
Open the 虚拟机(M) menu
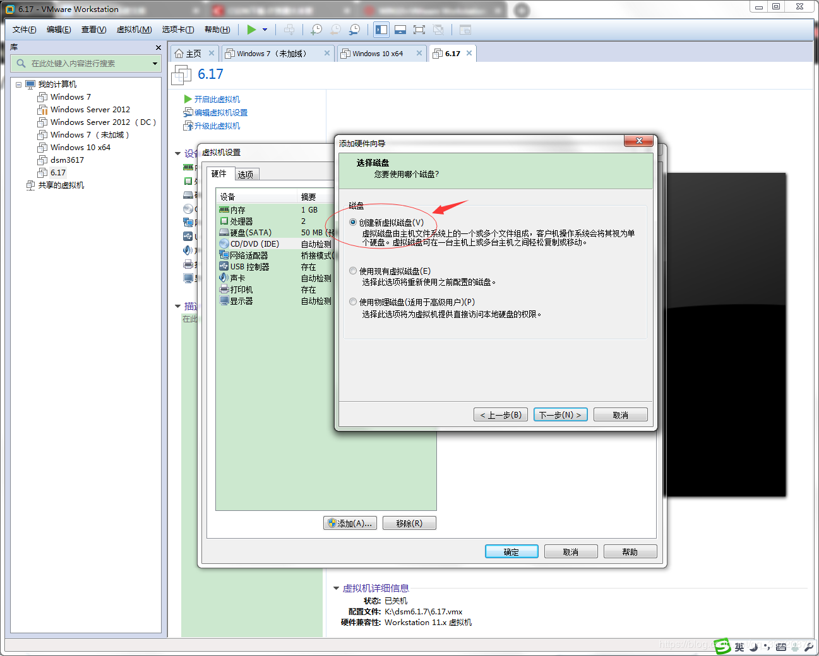(x=134, y=30)
